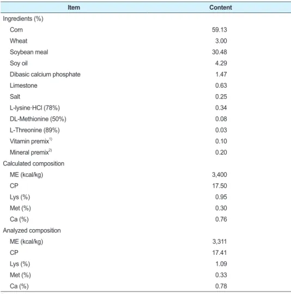This screenshot has width=291, height=294.
Task: Click the Corn value 59.13
Action: tap(219, 30)
